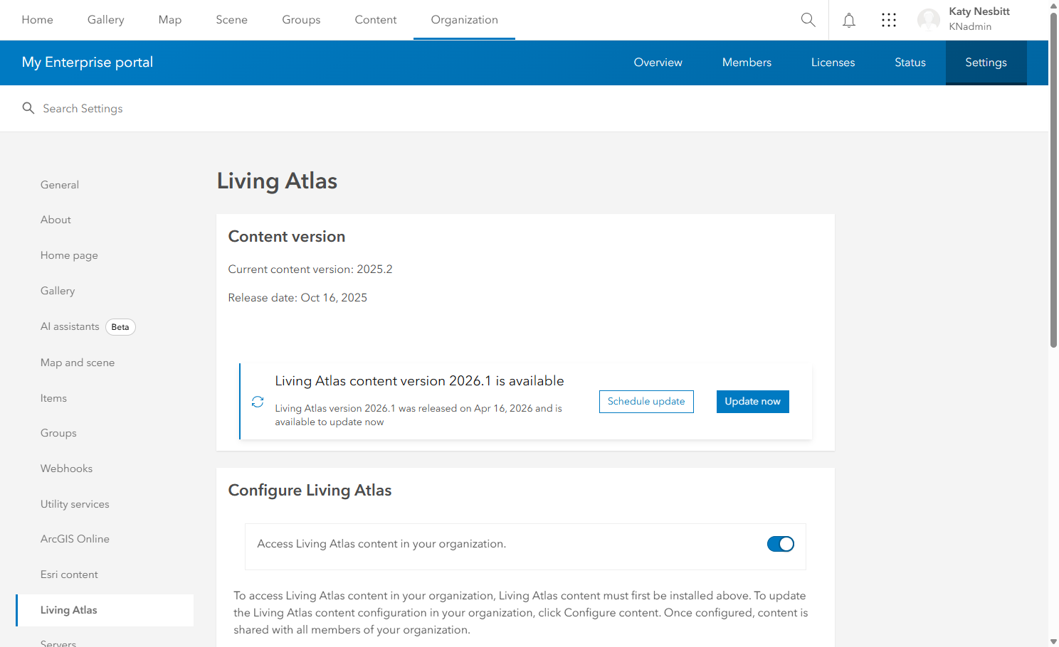Select Home from the top menu
Screen dimensions: 1059x647
pyautogui.click(x=37, y=20)
